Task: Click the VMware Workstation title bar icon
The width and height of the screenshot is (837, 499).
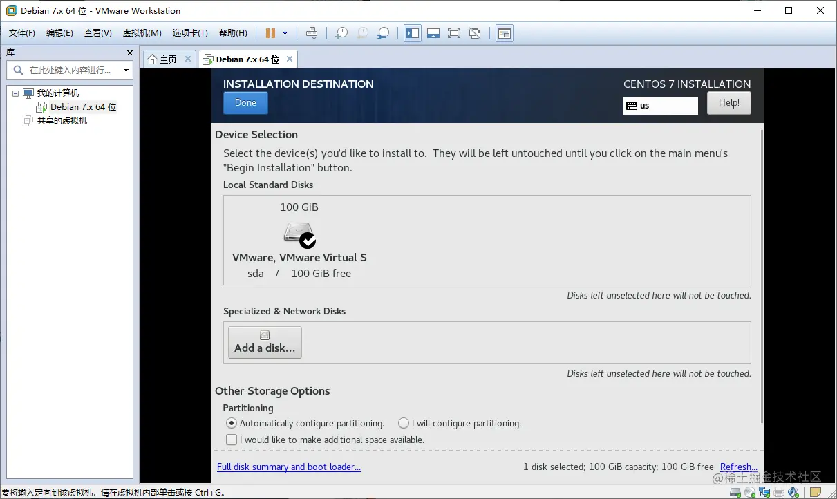Action: [12, 10]
